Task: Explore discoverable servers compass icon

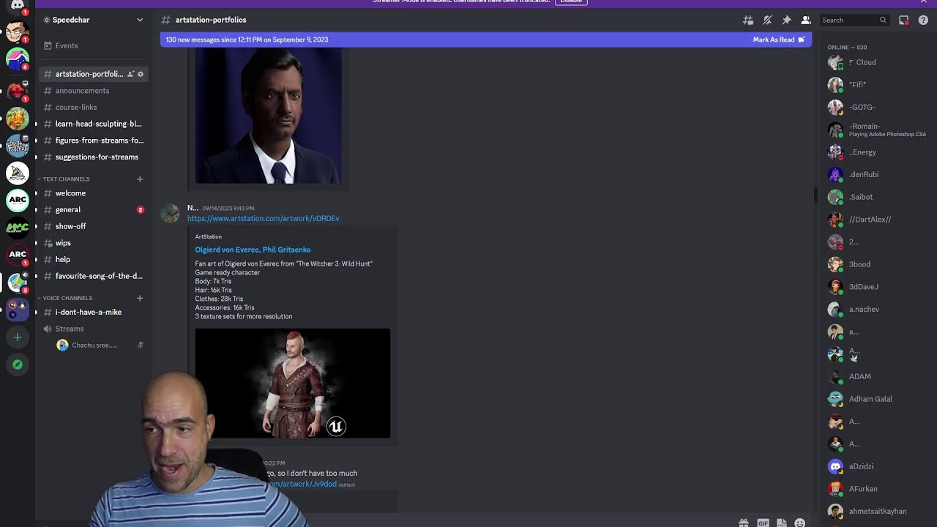Action: 18,365
